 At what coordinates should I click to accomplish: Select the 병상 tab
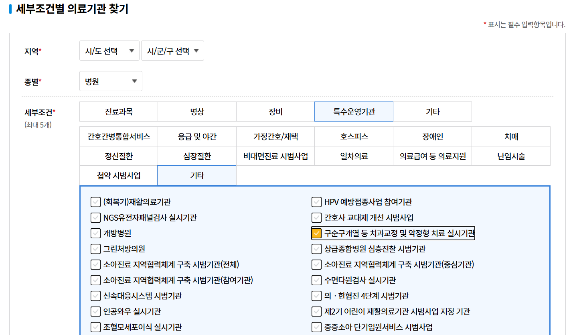196,111
